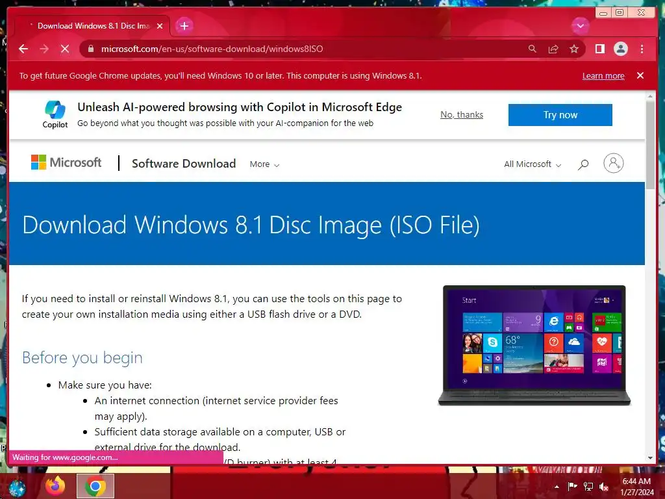The width and height of the screenshot is (665, 499).
Task: Bookmark this page with star icon
Action: (574, 49)
